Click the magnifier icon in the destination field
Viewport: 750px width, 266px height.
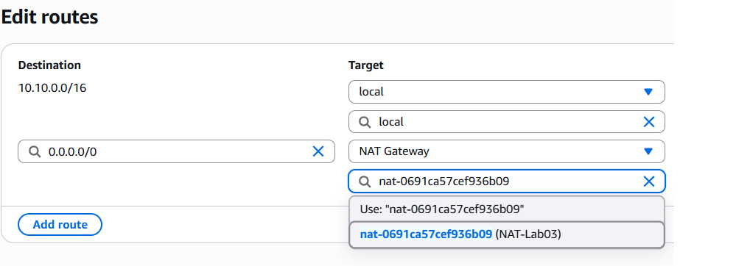coord(35,151)
